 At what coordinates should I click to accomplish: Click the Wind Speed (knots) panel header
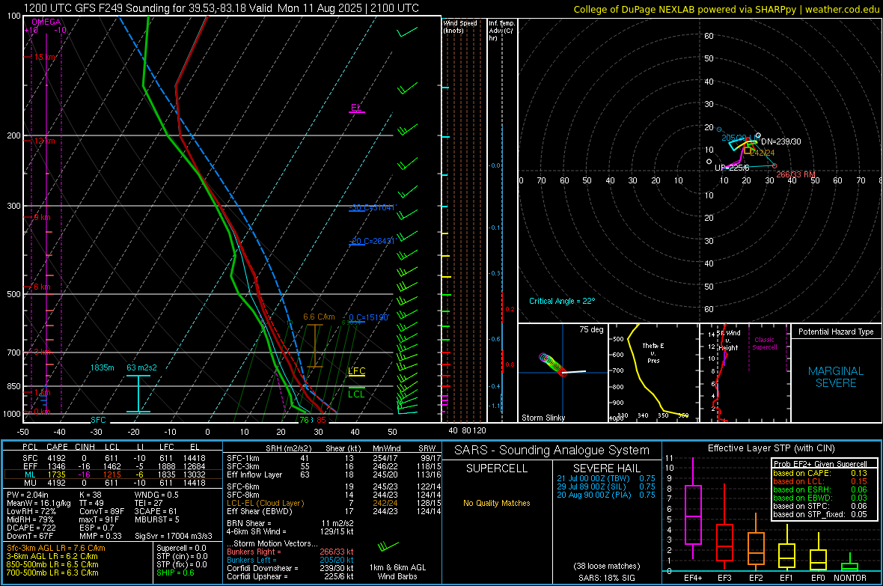click(460, 26)
